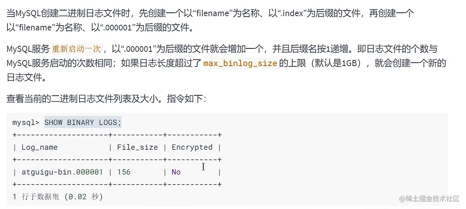Click the purple No encrypted value
Screen dimensions: 466x209
tap(176, 172)
